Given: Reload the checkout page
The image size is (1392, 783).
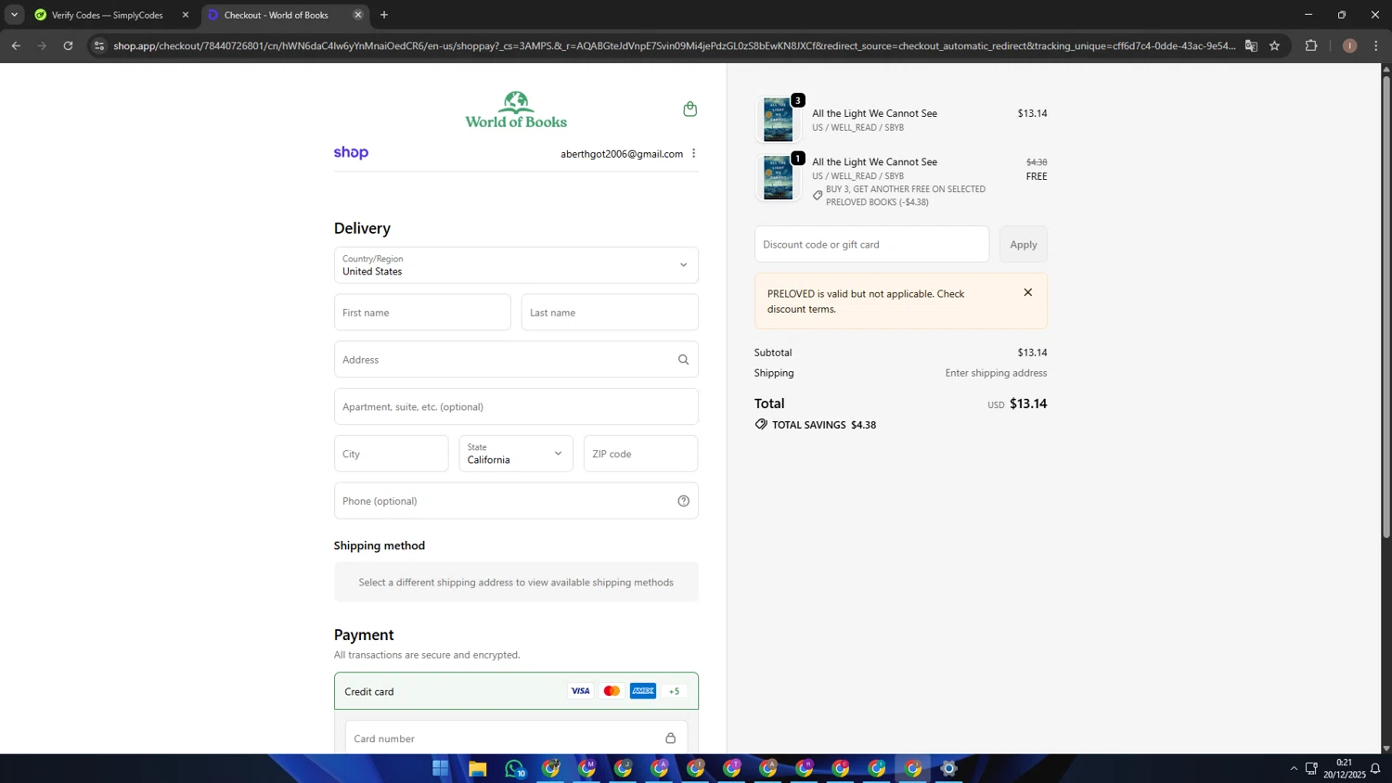Looking at the screenshot, I should click(68, 45).
